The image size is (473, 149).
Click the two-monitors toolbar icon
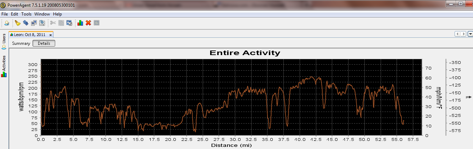[x=34, y=23]
